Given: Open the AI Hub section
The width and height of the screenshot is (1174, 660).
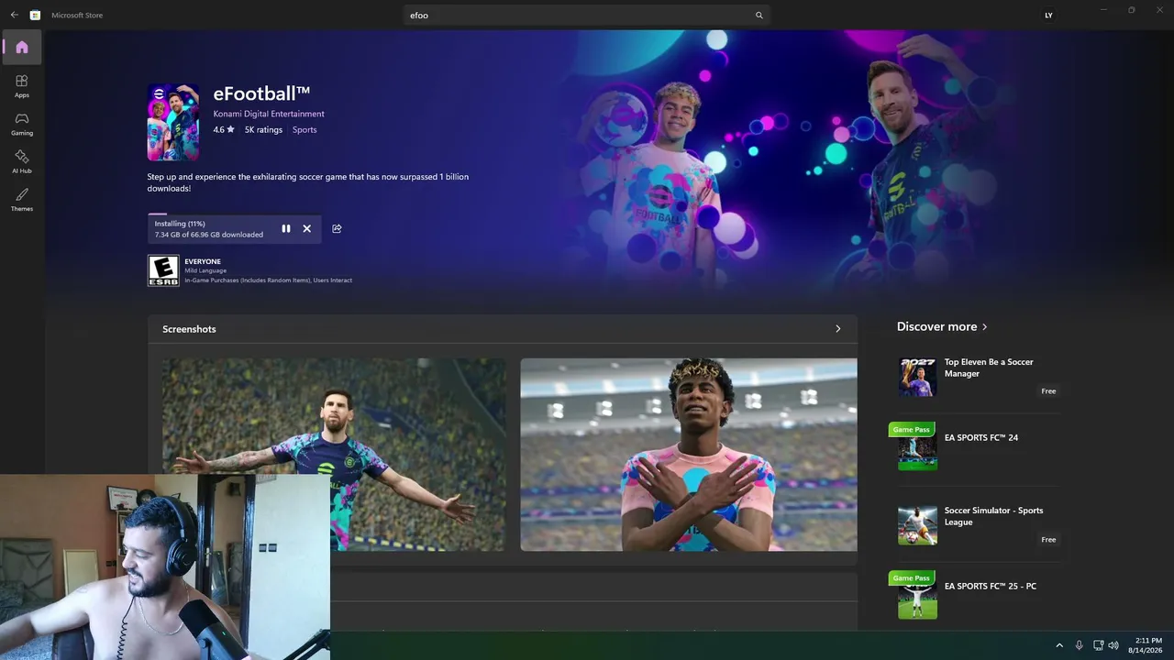Looking at the screenshot, I should click(22, 162).
